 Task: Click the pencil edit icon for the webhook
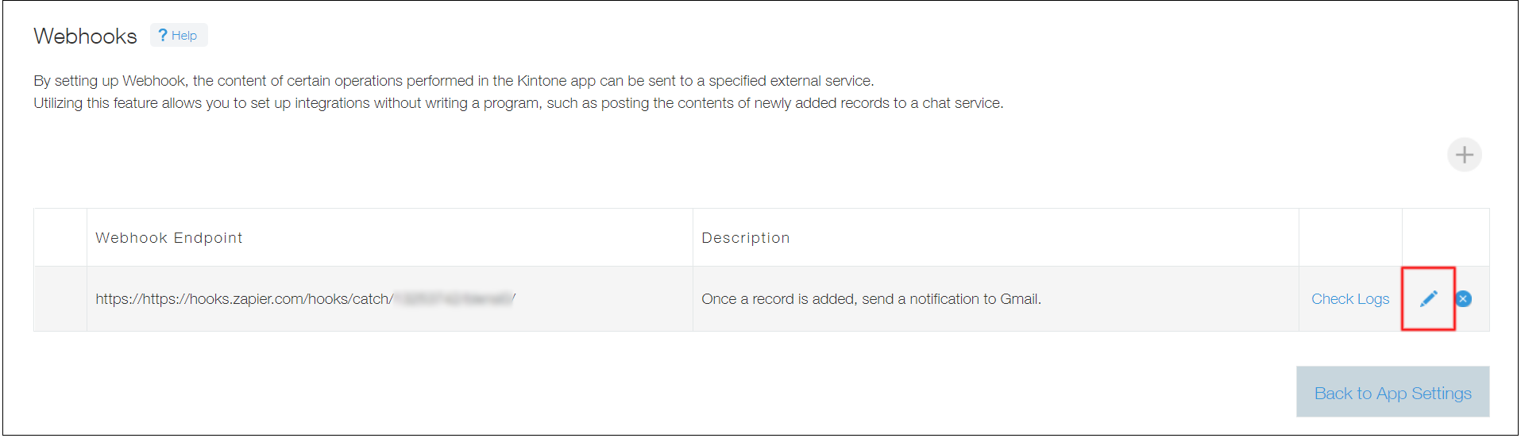click(1428, 299)
